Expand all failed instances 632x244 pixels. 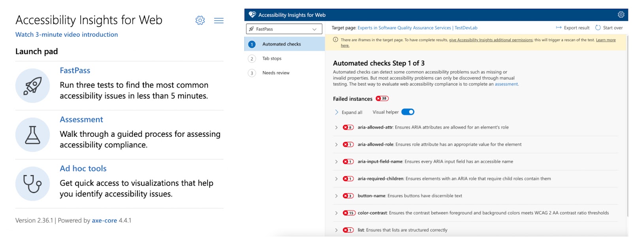tap(349, 112)
